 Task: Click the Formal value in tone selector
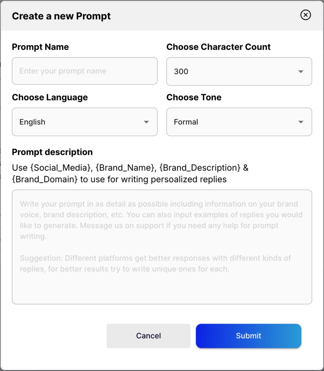[186, 122]
